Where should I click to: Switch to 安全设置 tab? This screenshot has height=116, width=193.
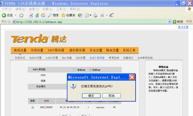tap(96, 50)
